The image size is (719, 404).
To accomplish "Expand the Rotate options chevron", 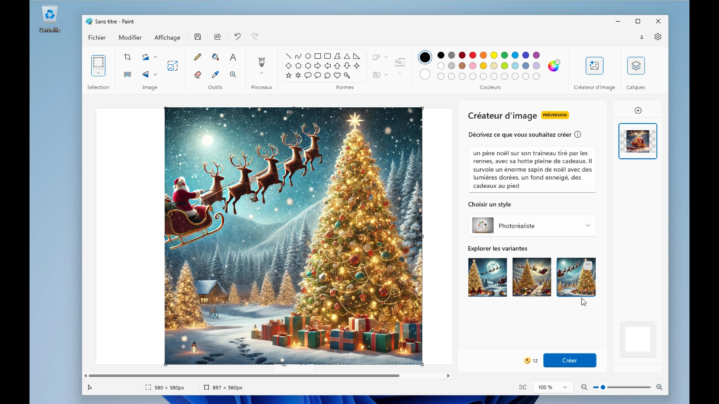I will (x=155, y=57).
